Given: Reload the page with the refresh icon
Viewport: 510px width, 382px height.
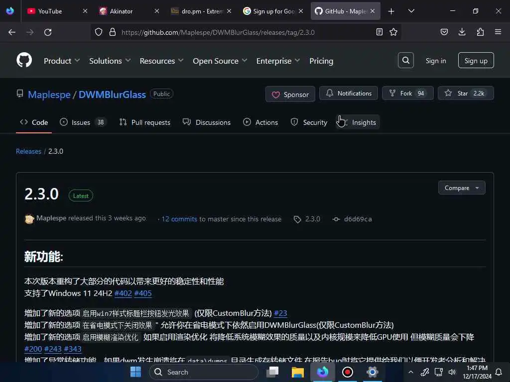Looking at the screenshot, I should pos(48,32).
